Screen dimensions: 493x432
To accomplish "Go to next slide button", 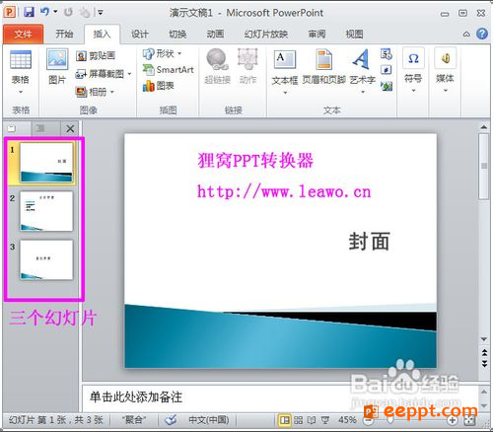I will (x=484, y=363).
